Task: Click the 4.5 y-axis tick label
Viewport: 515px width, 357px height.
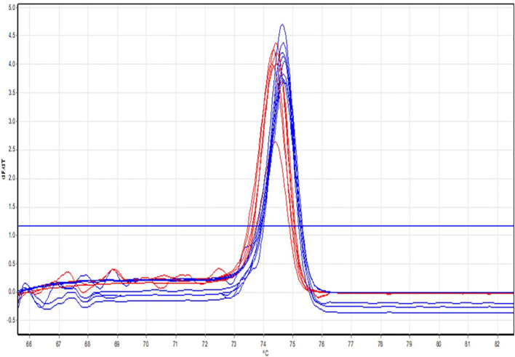Action: [x=11, y=36]
